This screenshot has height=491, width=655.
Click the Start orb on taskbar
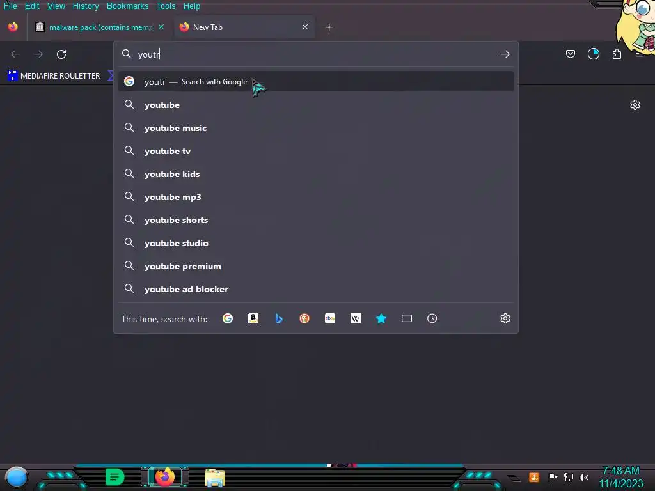[x=17, y=477]
